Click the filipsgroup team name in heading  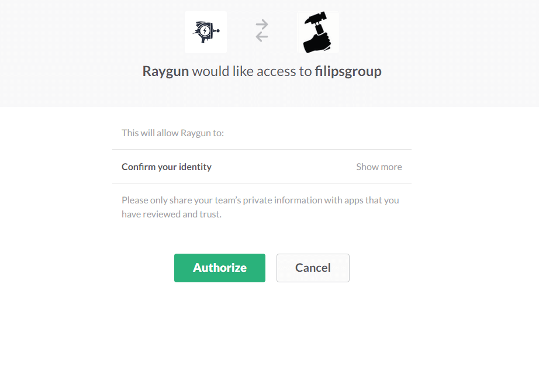(348, 72)
